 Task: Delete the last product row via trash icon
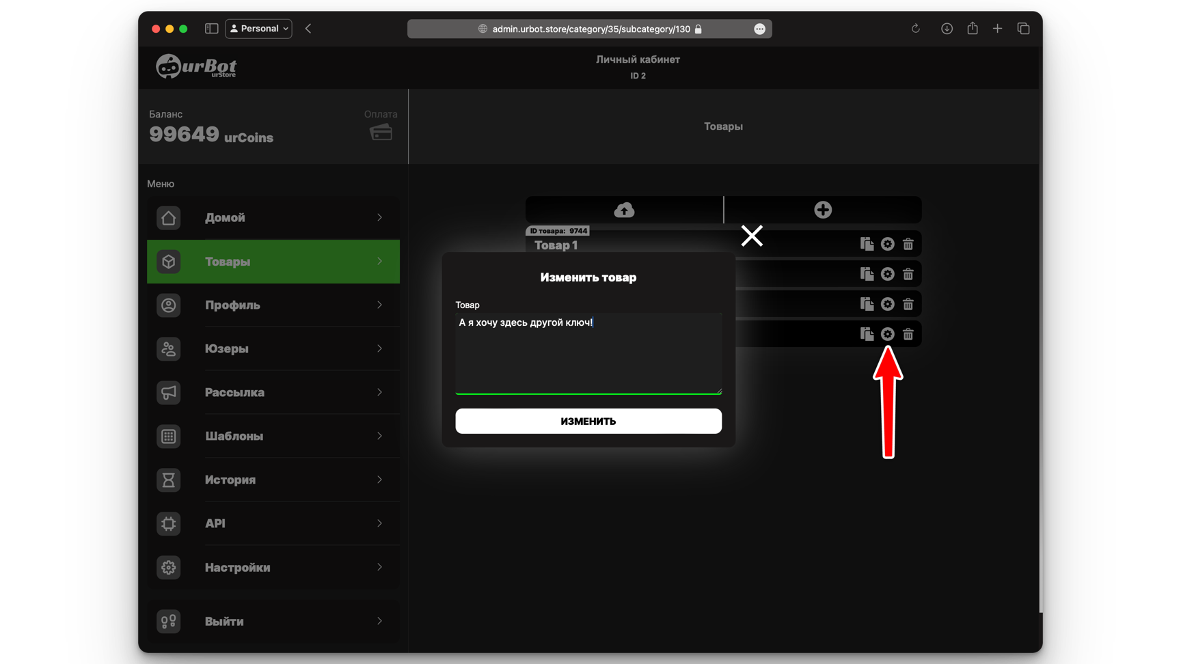click(908, 334)
